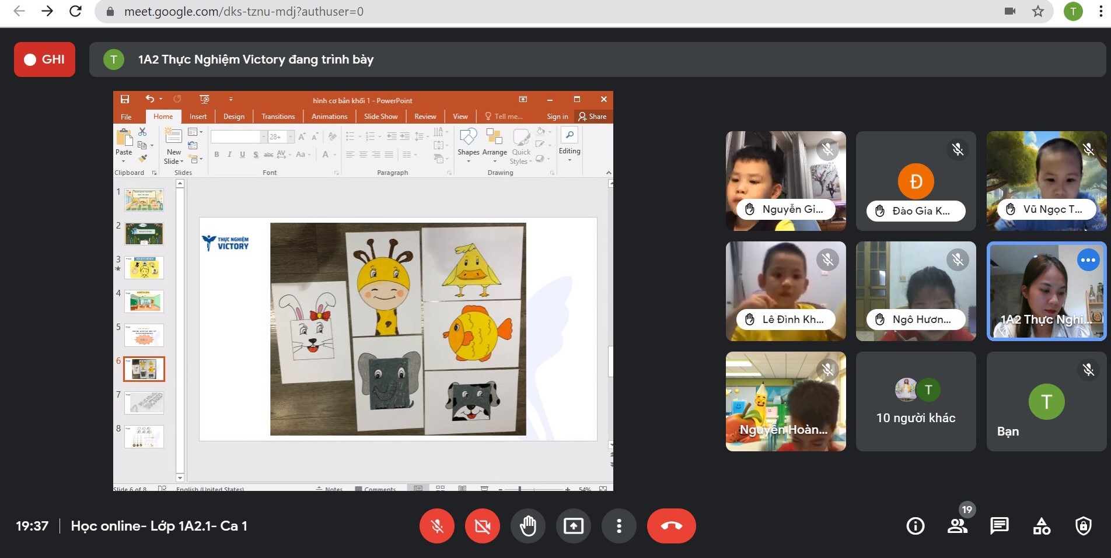The image size is (1111, 558).
Task: Open the chat messages panel
Action: click(999, 526)
